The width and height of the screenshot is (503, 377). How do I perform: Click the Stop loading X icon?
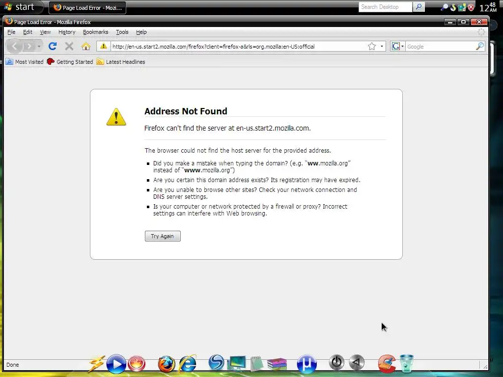tap(69, 46)
